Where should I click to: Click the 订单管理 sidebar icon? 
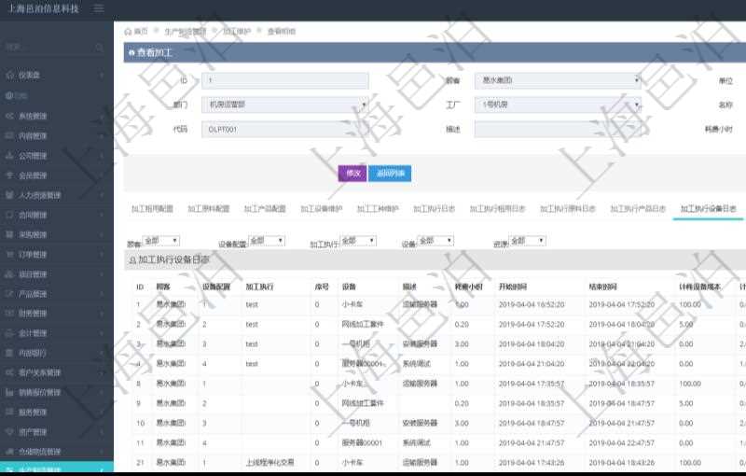pos(9,254)
